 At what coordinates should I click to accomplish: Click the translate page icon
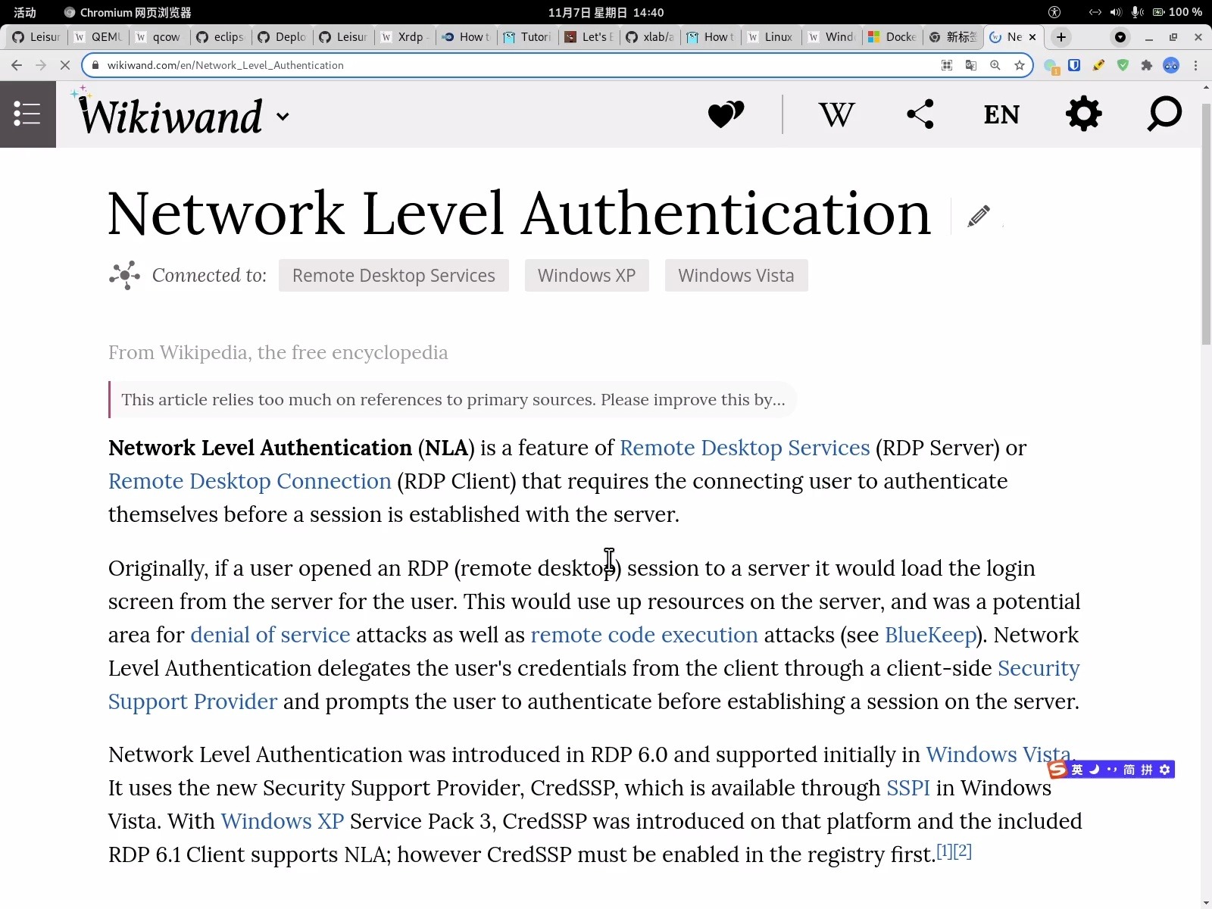(971, 65)
